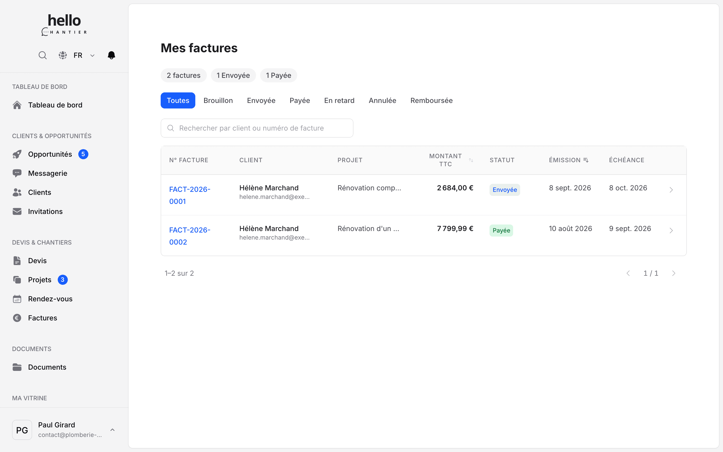This screenshot has height=452, width=723.
Task: Click the Envoyée status badge
Action: point(505,190)
